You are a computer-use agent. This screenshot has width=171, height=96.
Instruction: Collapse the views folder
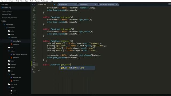(9, 87)
